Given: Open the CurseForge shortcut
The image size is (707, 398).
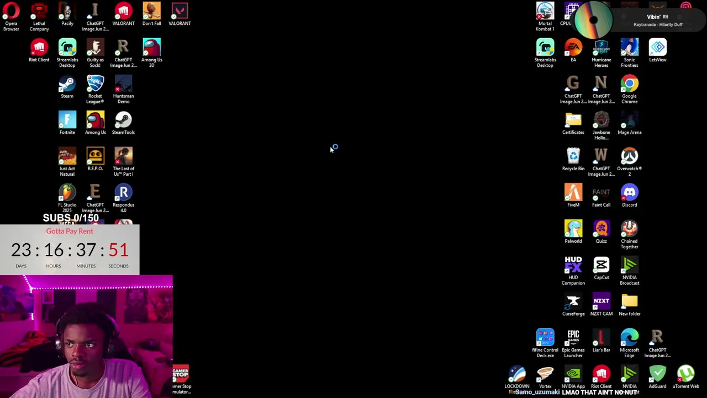Looking at the screenshot, I should pyautogui.click(x=573, y=305).
